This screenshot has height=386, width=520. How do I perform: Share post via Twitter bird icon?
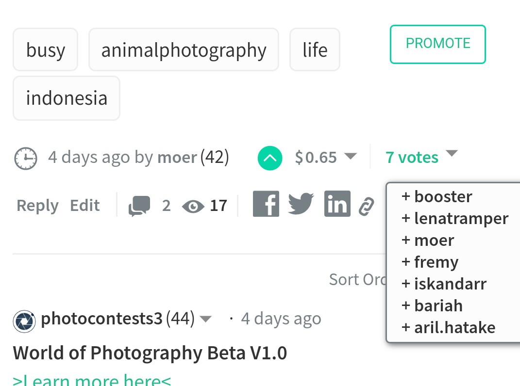pos(301,204)
